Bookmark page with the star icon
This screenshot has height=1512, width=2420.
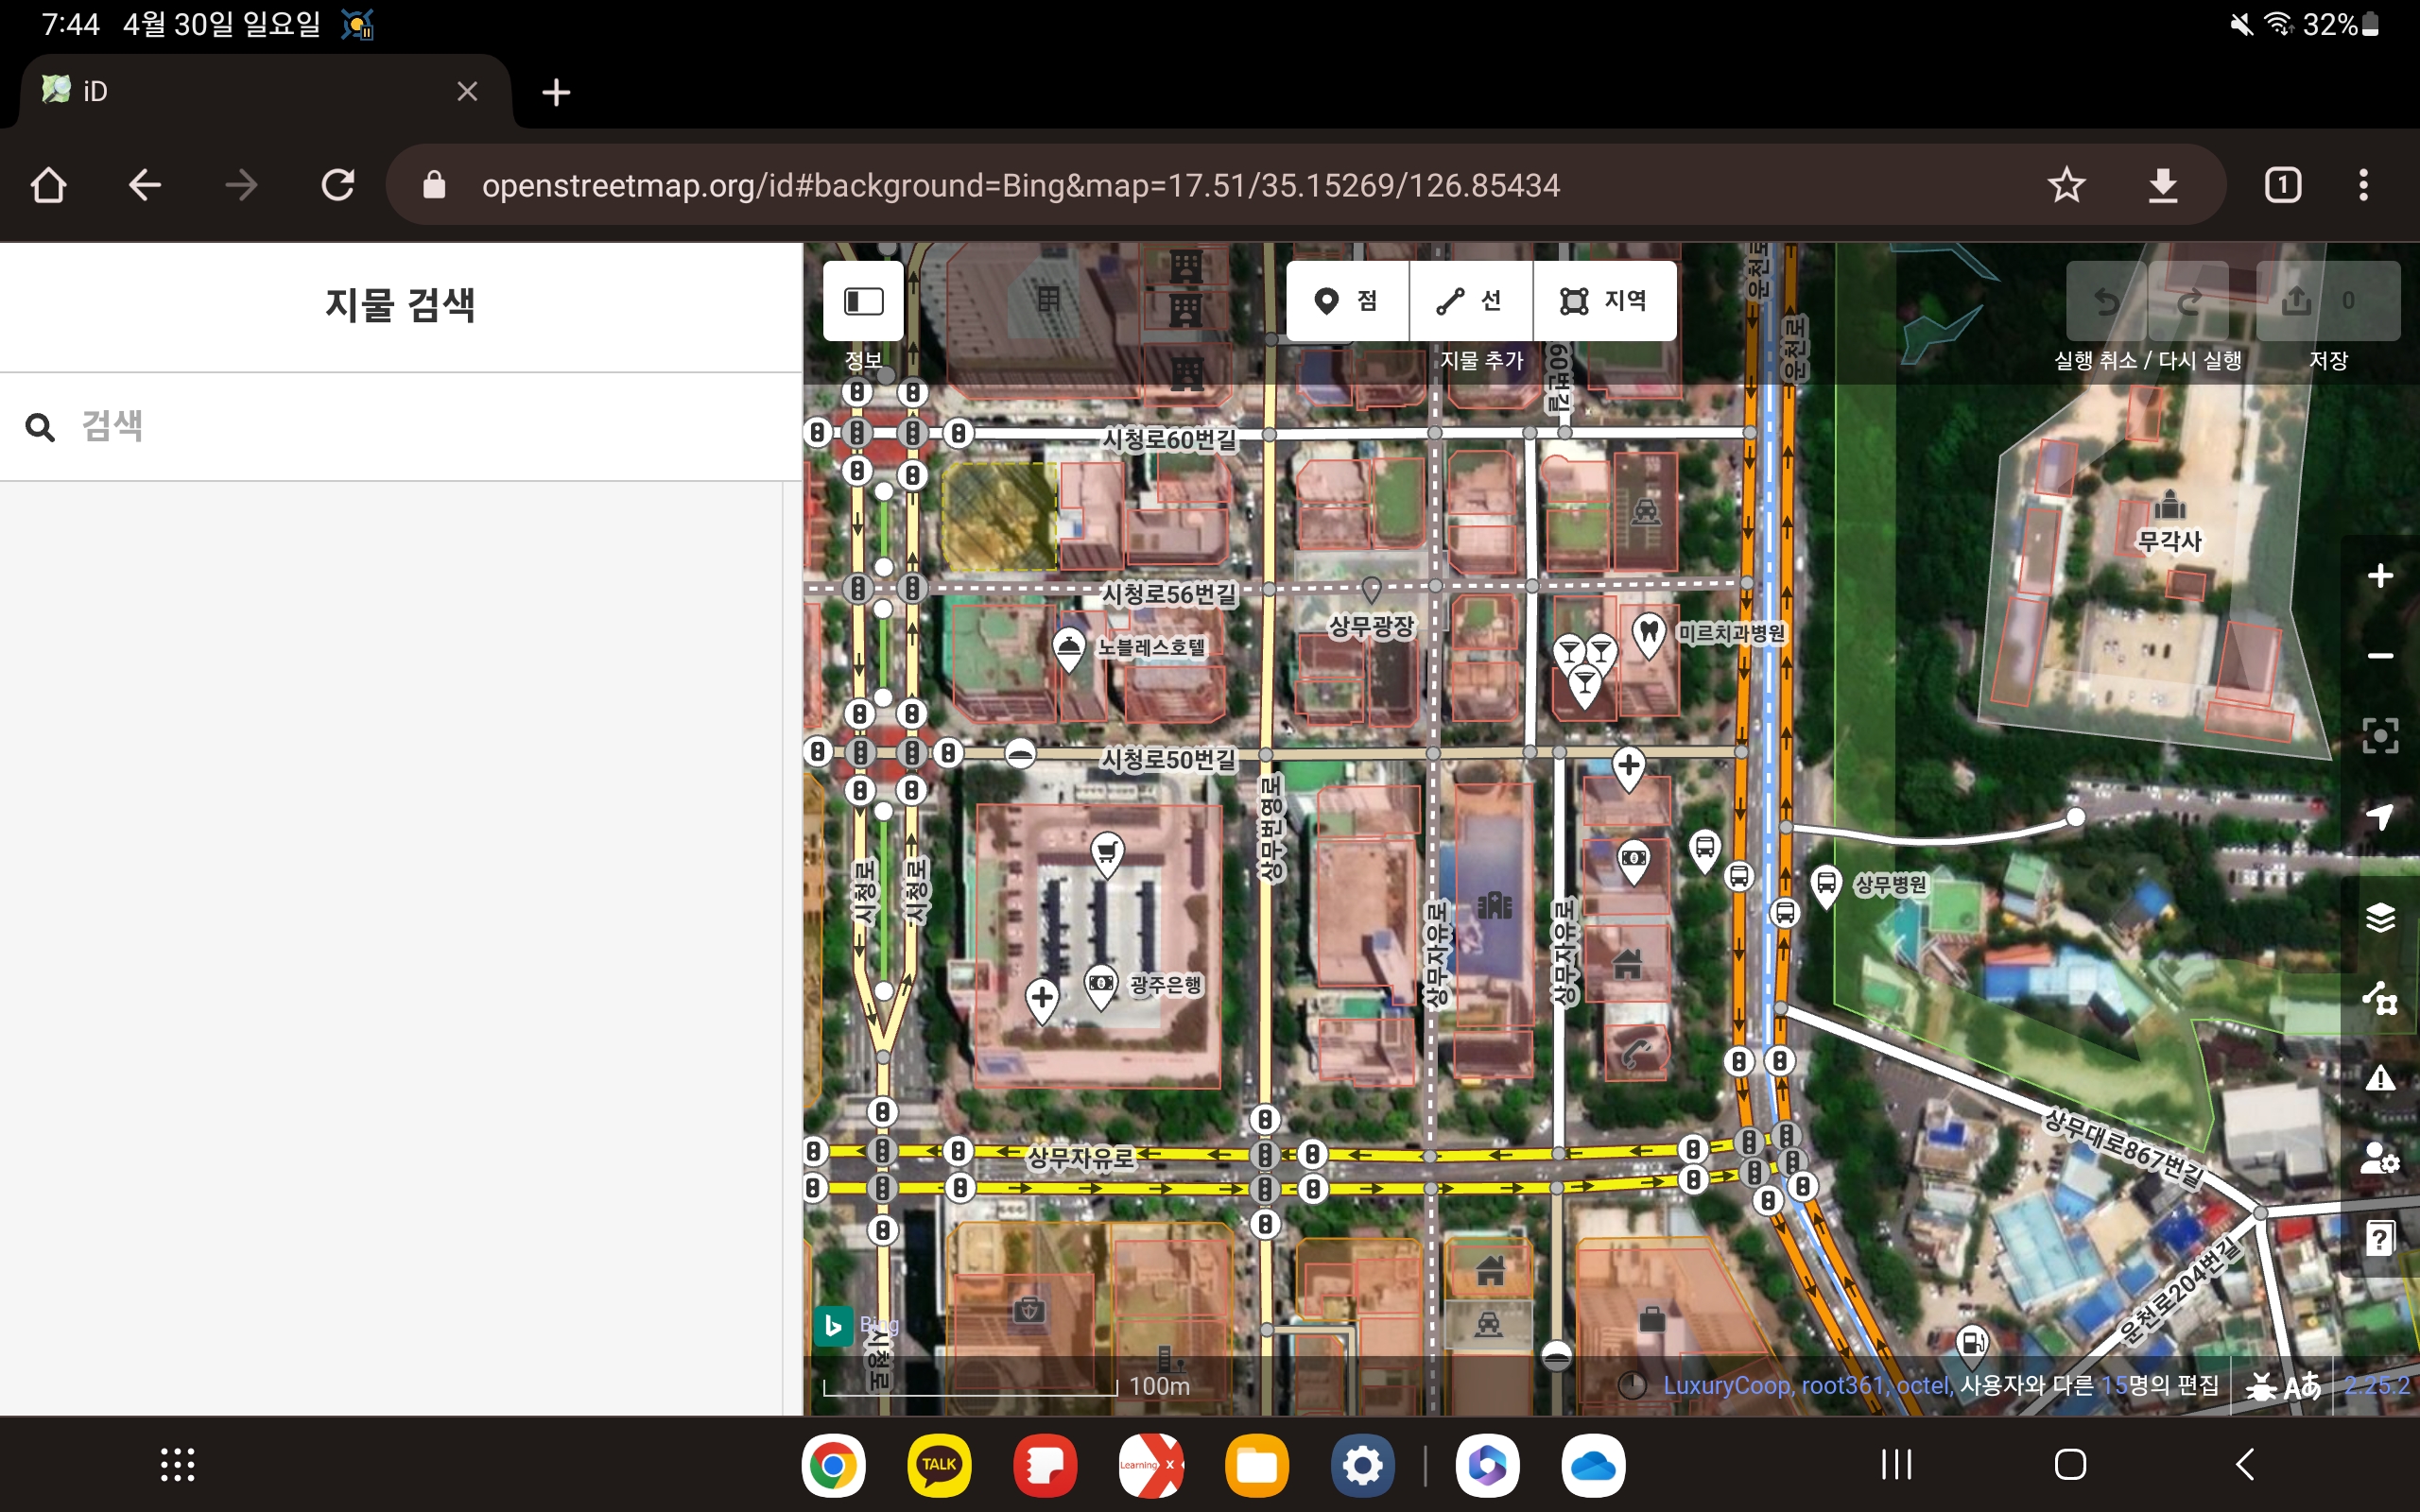point(2066,185)
